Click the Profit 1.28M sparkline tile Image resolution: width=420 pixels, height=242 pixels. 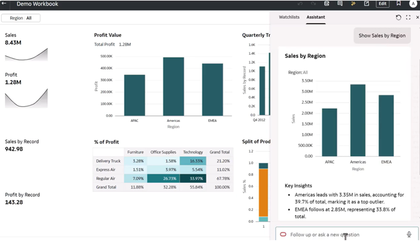coord(27,90)
